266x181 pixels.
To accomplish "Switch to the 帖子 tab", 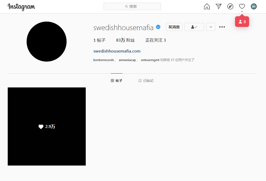I will pyautogui.click(x=117, y=81).
